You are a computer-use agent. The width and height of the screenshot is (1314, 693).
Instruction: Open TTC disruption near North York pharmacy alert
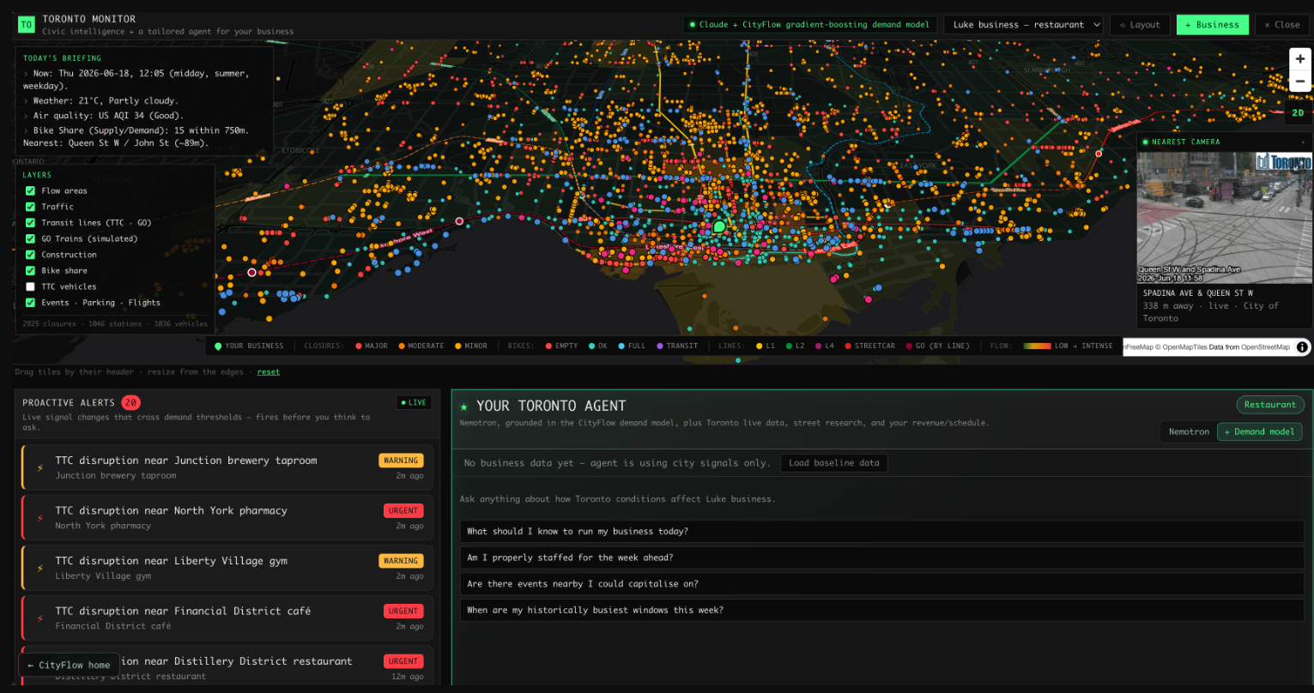coord(227,517)
